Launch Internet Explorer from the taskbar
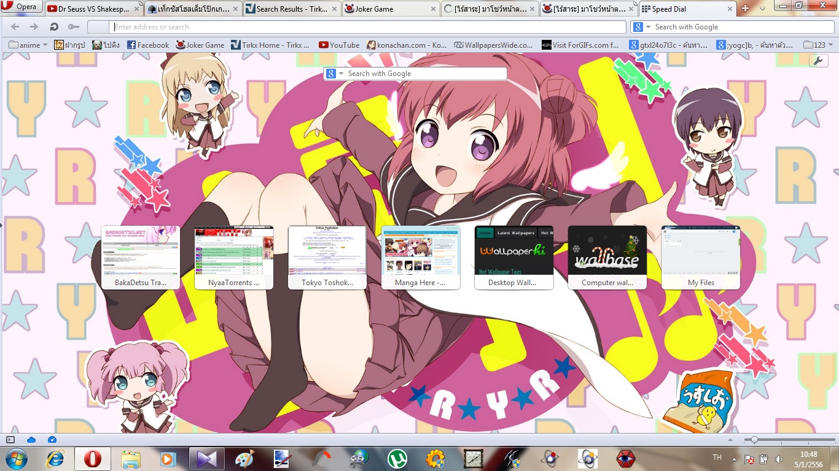The image size is (839, 471). 55,458
